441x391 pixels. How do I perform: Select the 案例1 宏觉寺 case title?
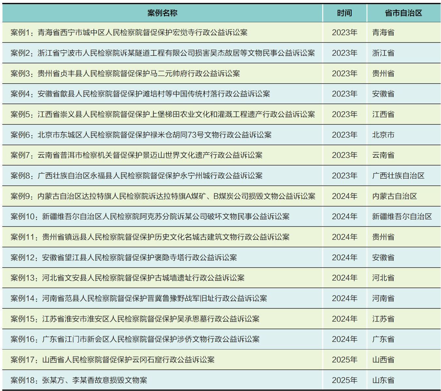click(129, 33)
